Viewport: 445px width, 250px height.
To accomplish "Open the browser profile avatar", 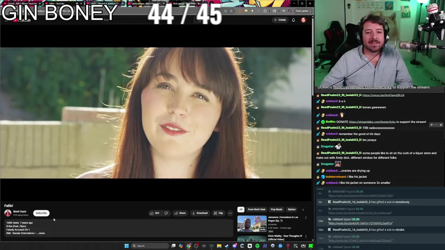I will 290,11.
